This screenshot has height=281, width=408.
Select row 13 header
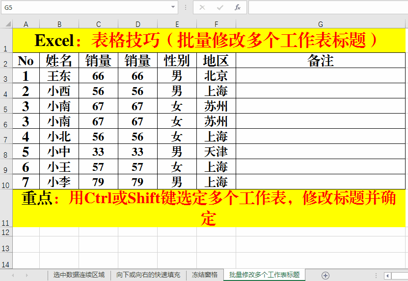[x=6, y=244]
